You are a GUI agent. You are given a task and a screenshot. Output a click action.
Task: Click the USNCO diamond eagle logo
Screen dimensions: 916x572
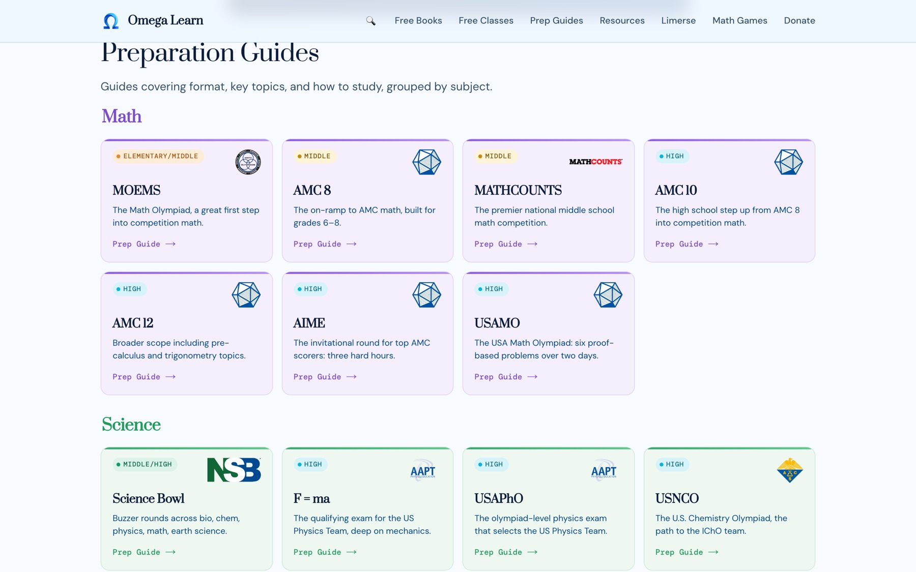[x=790, y=470]
